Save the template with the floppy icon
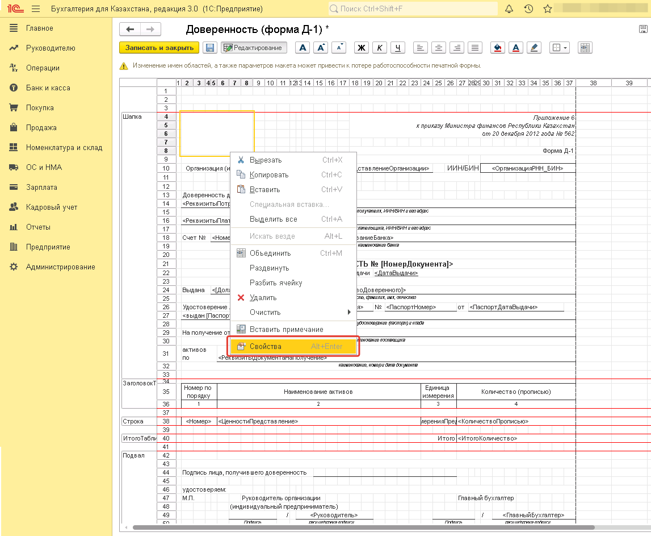Viewport: 651px width, 536px height. 210,48
